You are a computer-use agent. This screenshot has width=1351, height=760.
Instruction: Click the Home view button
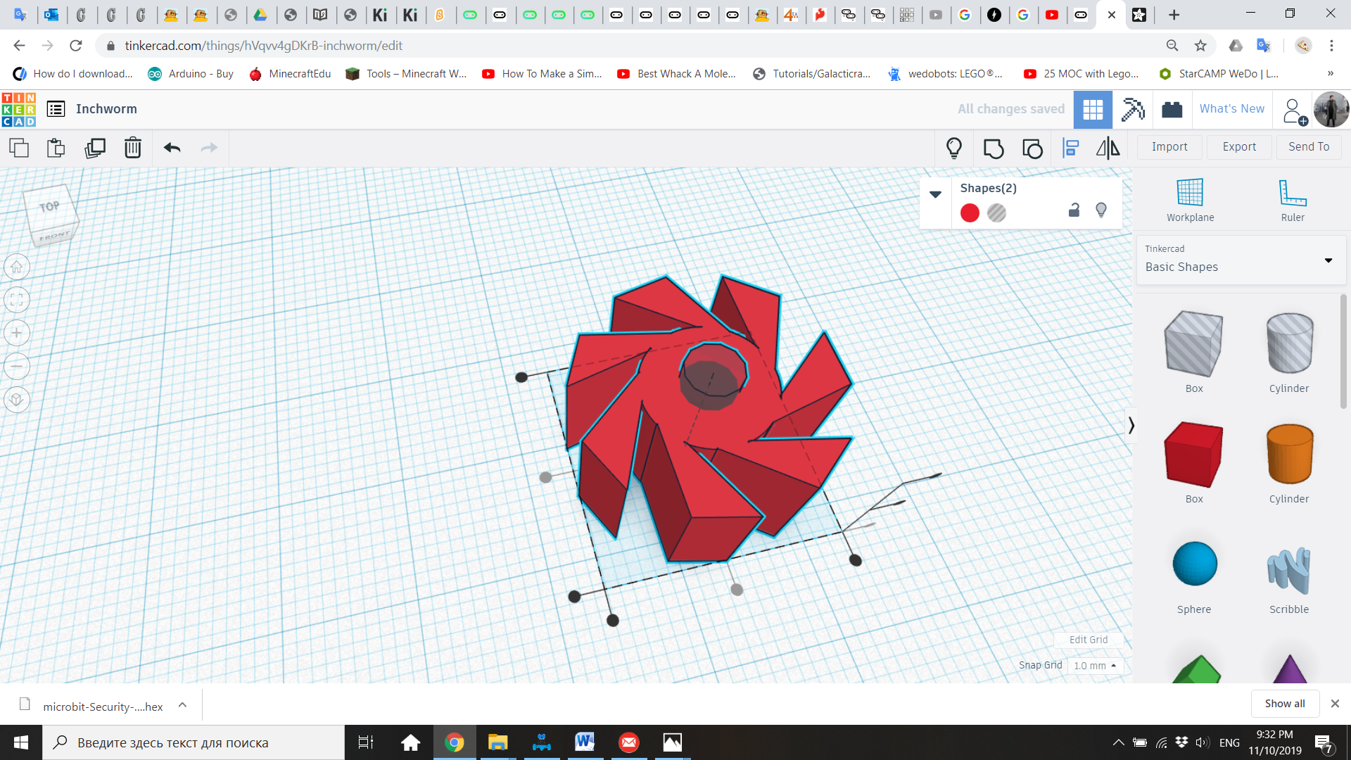[x=17, y=267]
